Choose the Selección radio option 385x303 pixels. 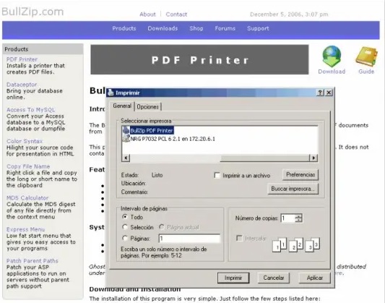(x=125, y=227)
